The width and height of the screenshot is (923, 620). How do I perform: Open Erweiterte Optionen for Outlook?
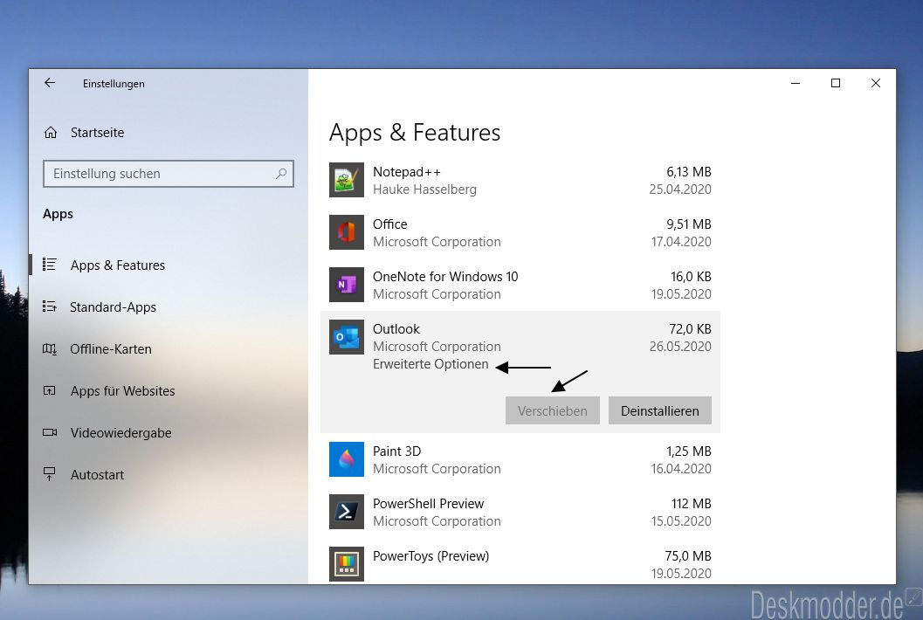431,364
